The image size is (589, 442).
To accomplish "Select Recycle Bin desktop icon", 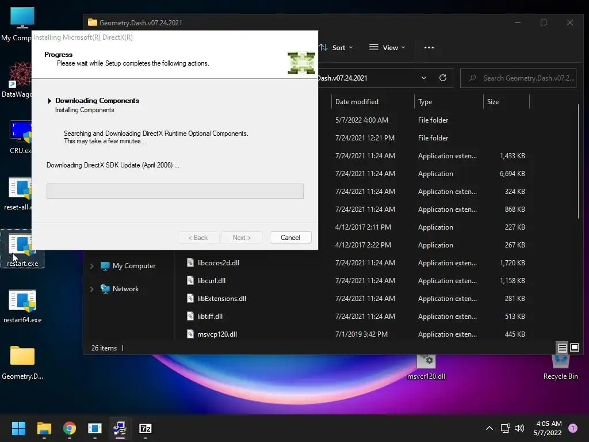I will tap(560, 368).
